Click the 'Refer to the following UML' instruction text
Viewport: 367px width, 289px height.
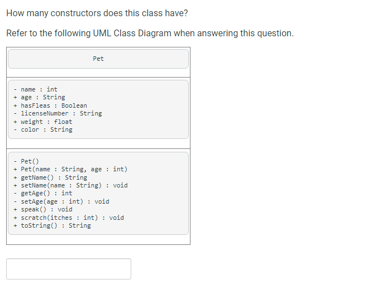(x=150, y=33)
